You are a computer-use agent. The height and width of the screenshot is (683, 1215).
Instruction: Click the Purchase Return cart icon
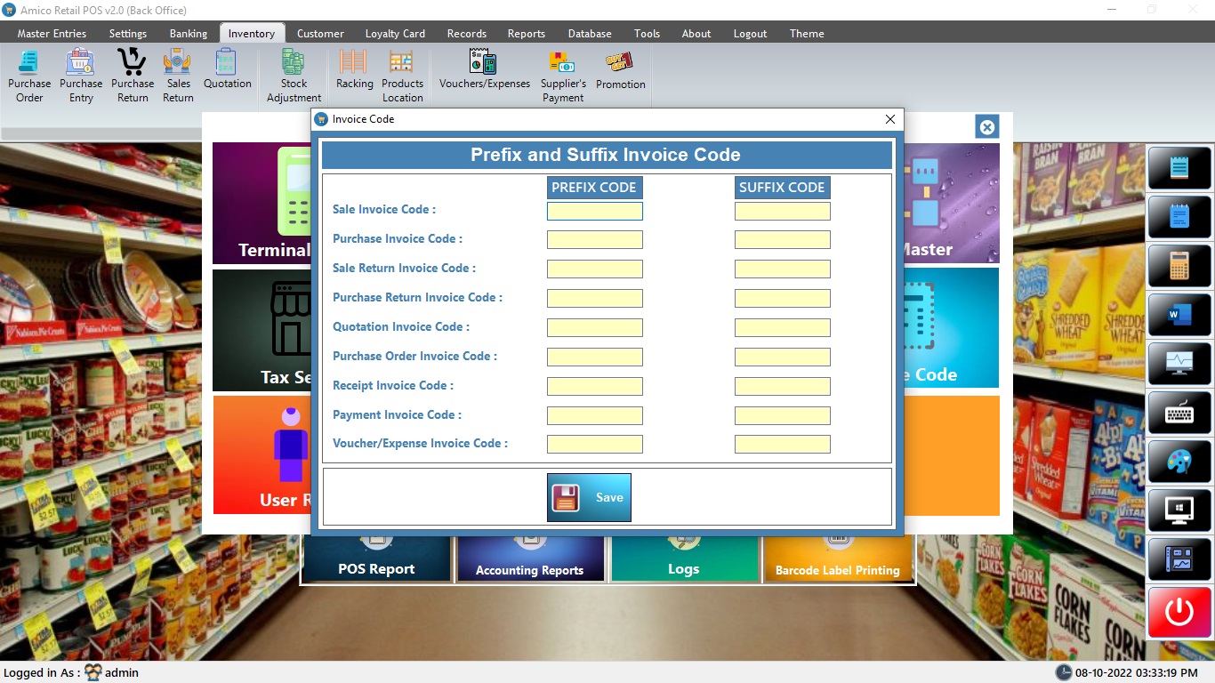(133, 63)
